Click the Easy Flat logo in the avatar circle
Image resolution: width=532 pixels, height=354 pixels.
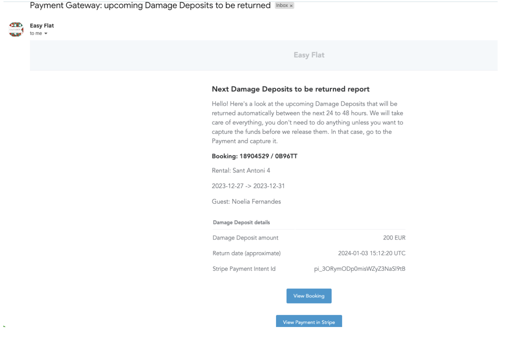pos(15,29)
